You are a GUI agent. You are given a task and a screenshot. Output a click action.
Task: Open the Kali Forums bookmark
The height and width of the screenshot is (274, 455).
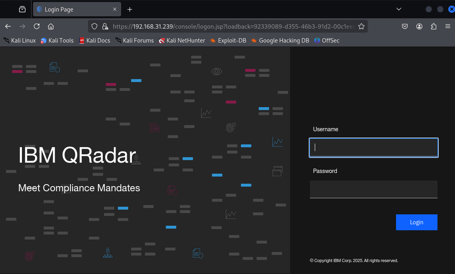(134, 41)
